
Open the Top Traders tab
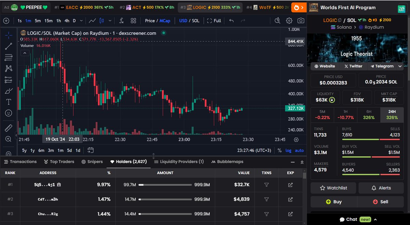pos(59,162)
